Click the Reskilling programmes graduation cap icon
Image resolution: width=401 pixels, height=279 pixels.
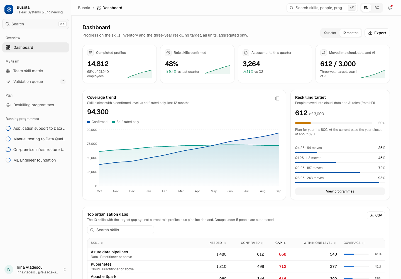pyautogui.click(x=8, y=105)
